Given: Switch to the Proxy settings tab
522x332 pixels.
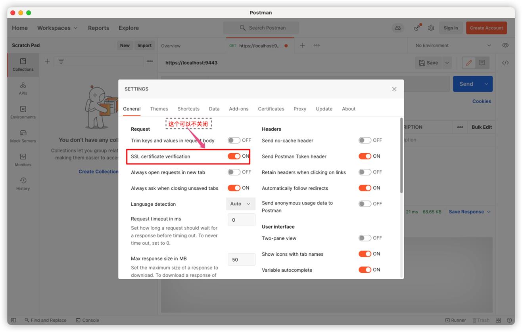Looking at the screenshot, I should [x=300, y=109].
